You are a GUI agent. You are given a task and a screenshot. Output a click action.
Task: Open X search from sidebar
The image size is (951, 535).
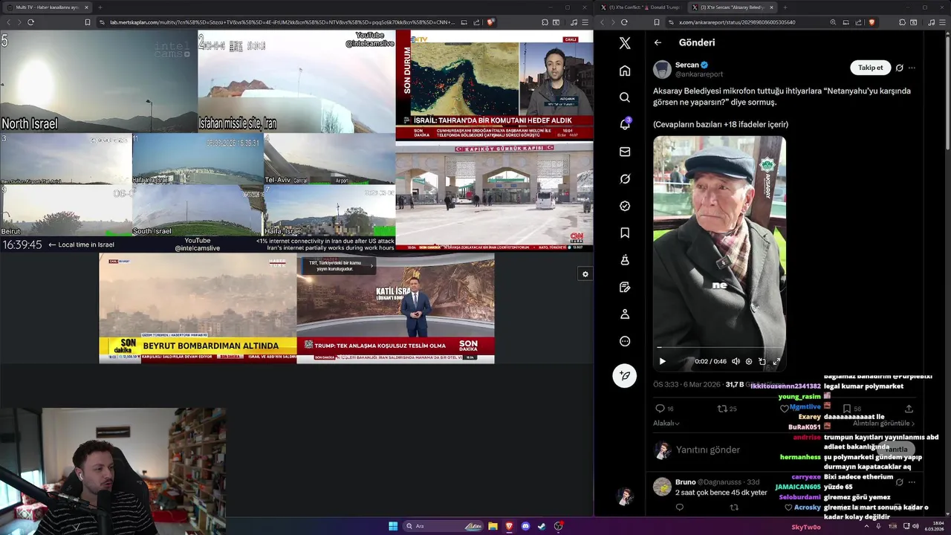[x=625, y=97]
